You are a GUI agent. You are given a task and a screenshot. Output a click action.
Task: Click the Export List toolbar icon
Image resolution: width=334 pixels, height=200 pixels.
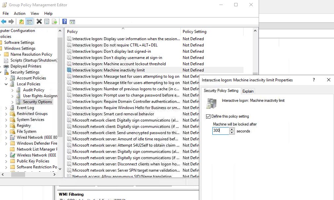55,22
